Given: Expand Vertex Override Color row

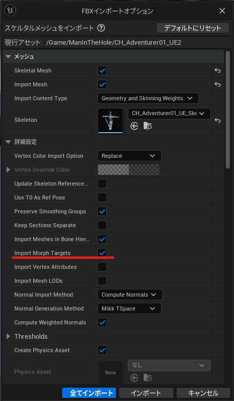Looking at the screenshot, I should click(8, 170).
